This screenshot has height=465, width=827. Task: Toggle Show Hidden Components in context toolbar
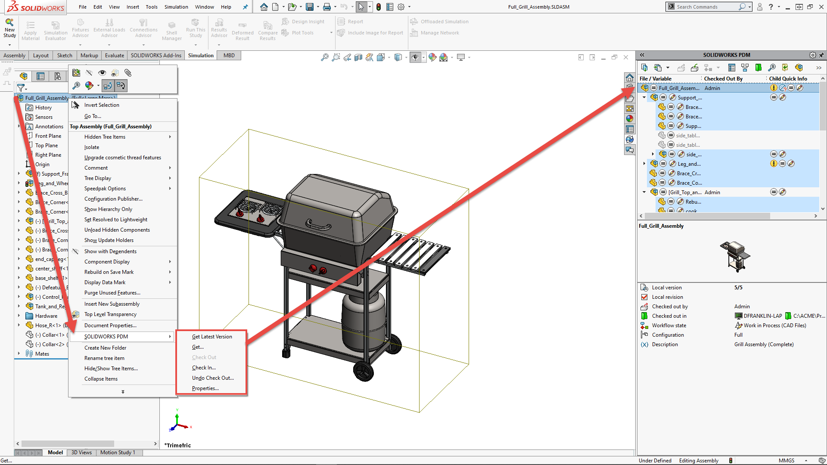coord(115,73)
